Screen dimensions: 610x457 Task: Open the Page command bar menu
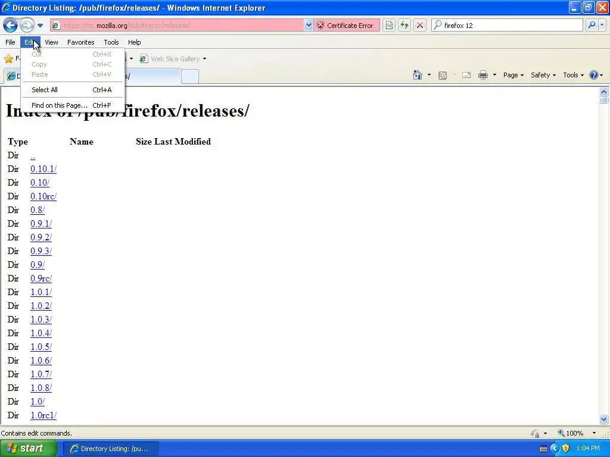coord(513,75)
